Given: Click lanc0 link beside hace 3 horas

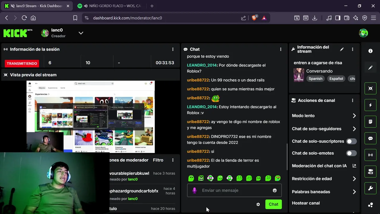Looking at the screenshot, I should pyautogui.click(x=133, y=180).
